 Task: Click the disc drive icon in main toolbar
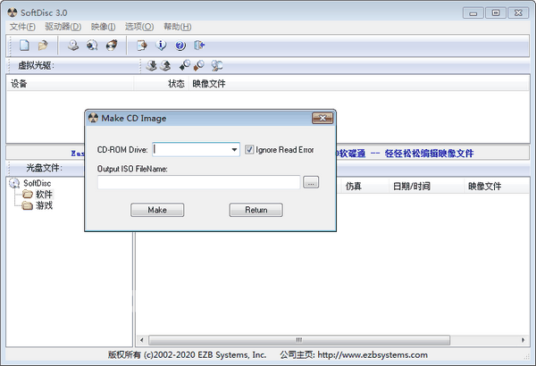pyautogui.click(x=73, y=46)
